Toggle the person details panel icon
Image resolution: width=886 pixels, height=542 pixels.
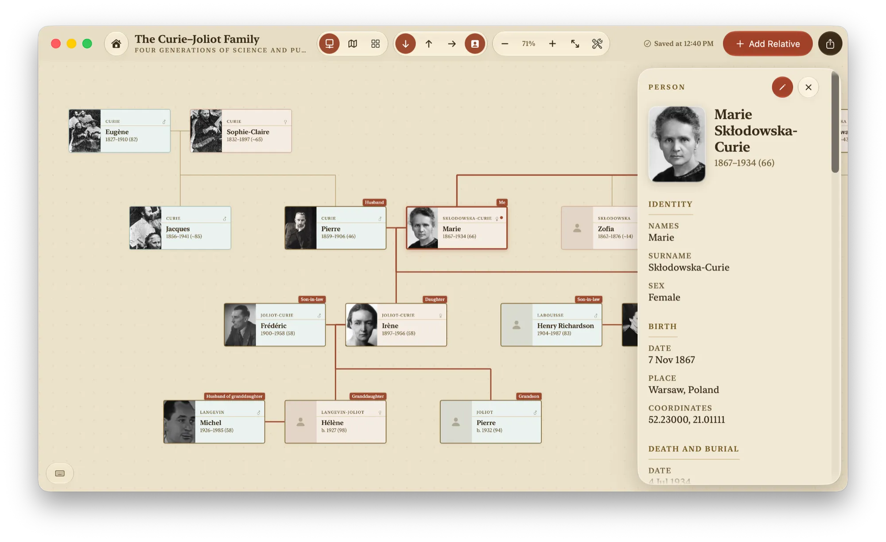475,43
